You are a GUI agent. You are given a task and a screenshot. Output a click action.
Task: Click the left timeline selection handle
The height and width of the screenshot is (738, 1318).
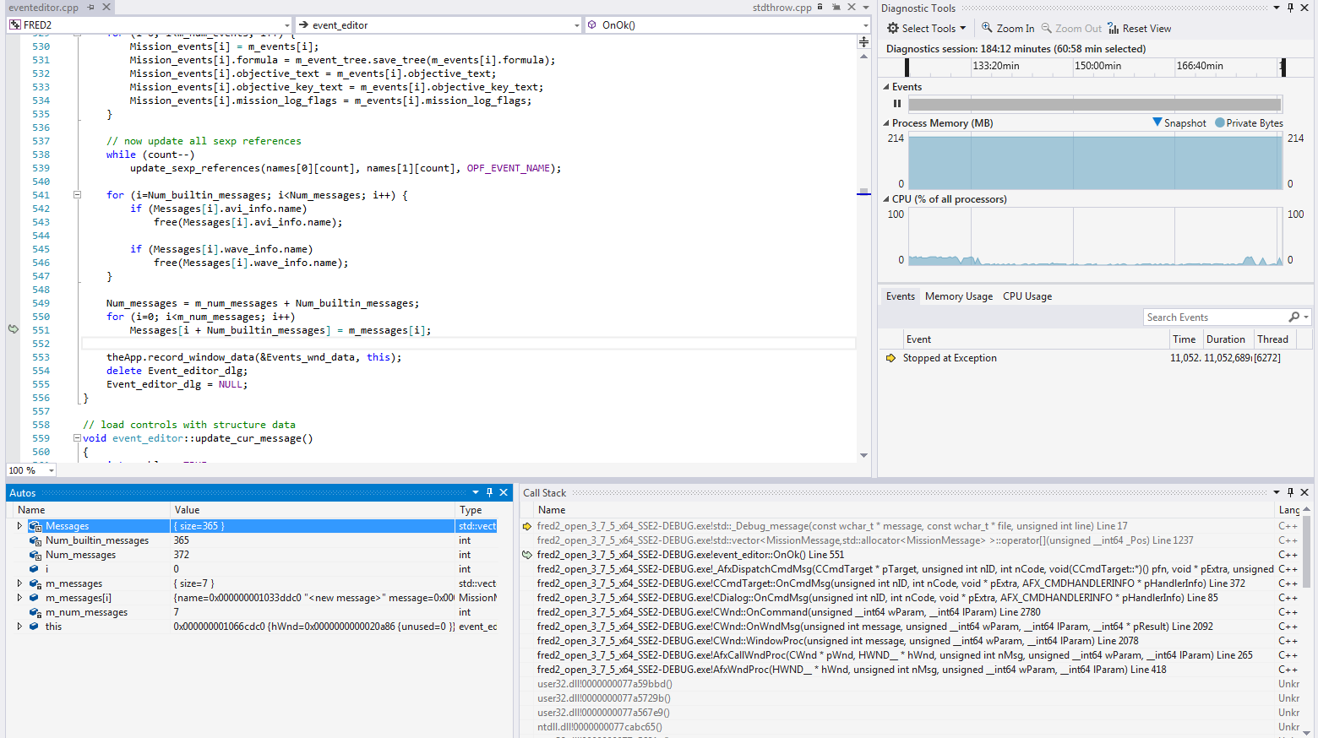pos(907,67)
